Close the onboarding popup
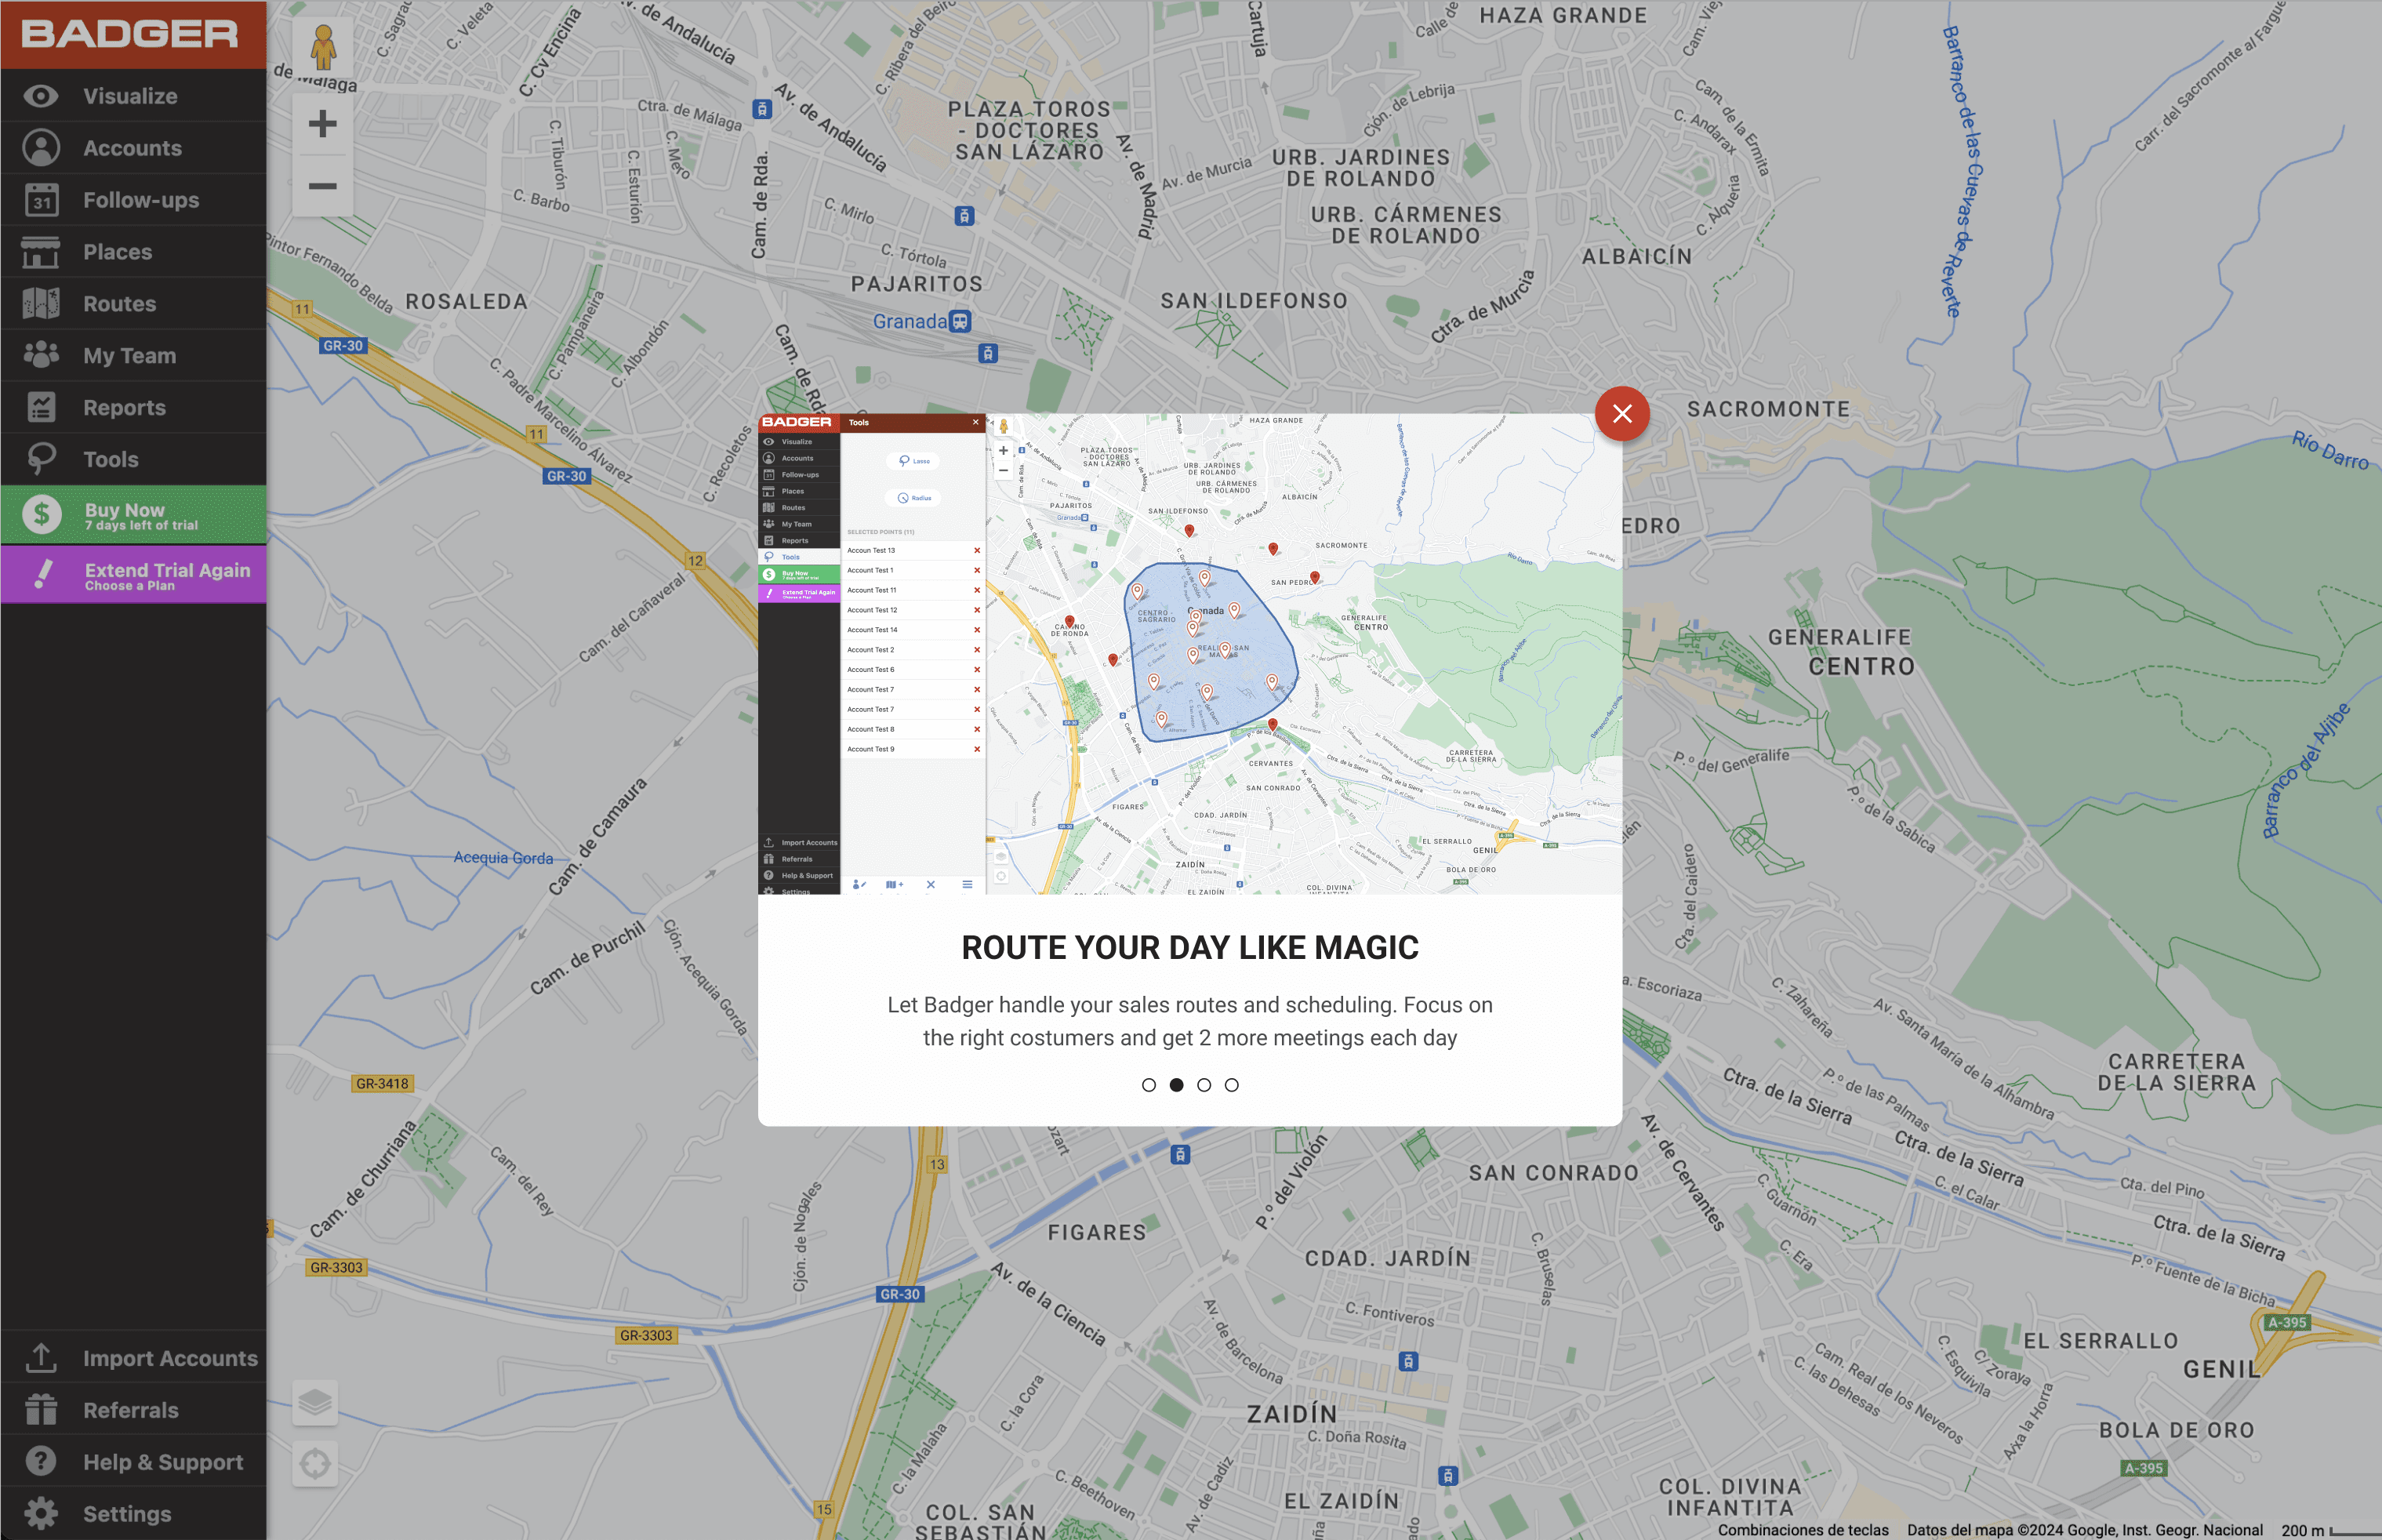 click(x=1621, y=413)
